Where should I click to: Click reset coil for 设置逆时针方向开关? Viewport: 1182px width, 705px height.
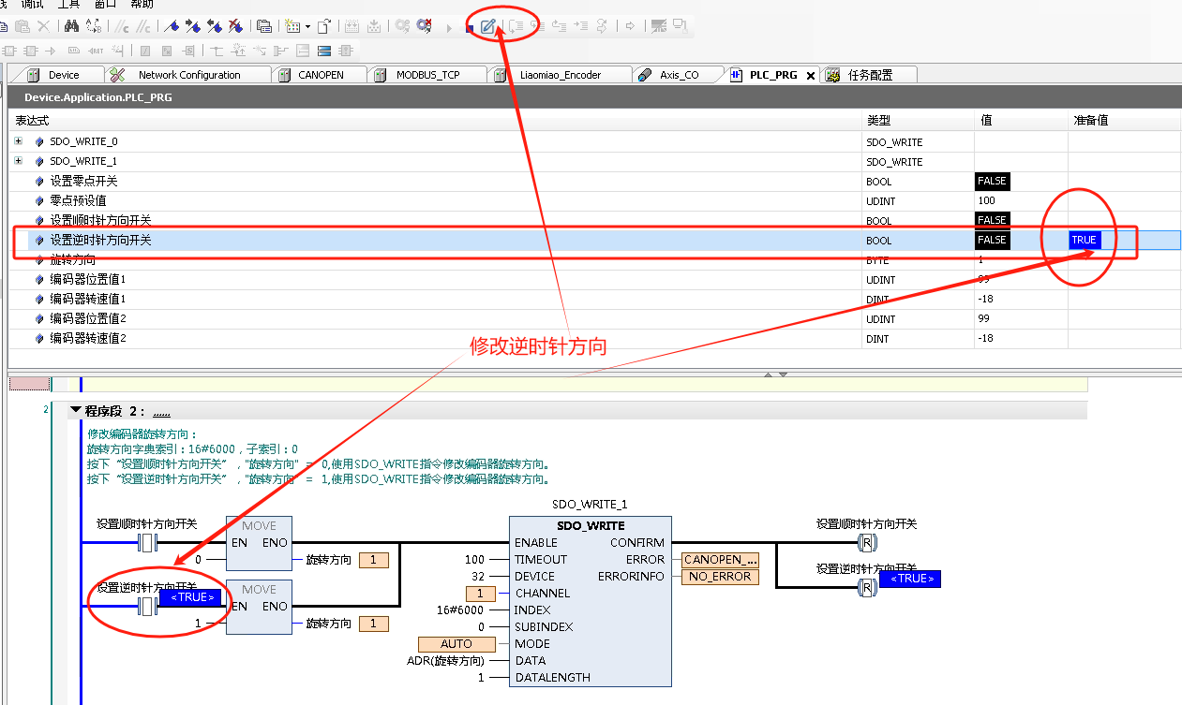tap(867, 587)
